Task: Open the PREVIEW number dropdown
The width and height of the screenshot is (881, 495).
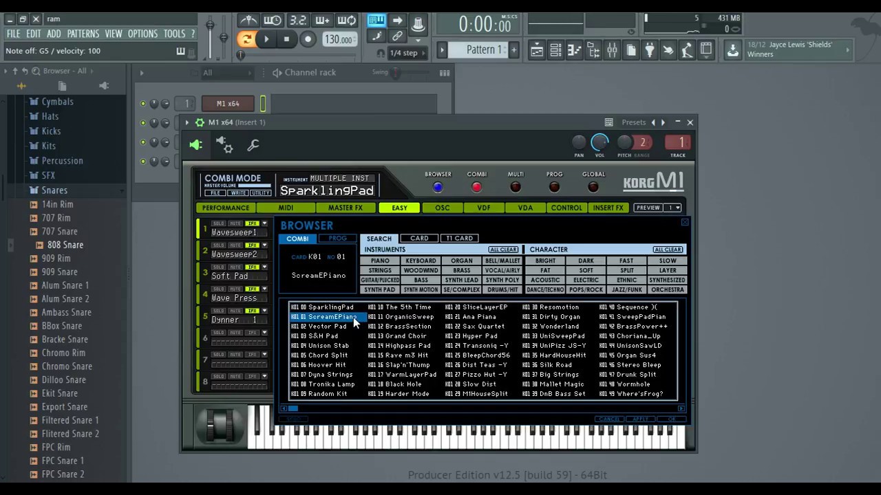Action: click(x=672, y=208)
